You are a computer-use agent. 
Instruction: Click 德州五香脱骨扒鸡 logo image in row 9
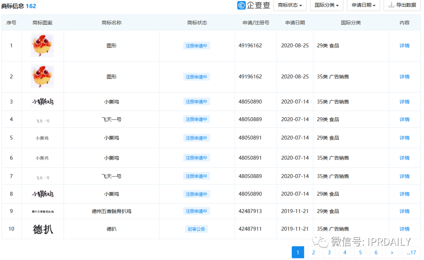click(43, 211)
